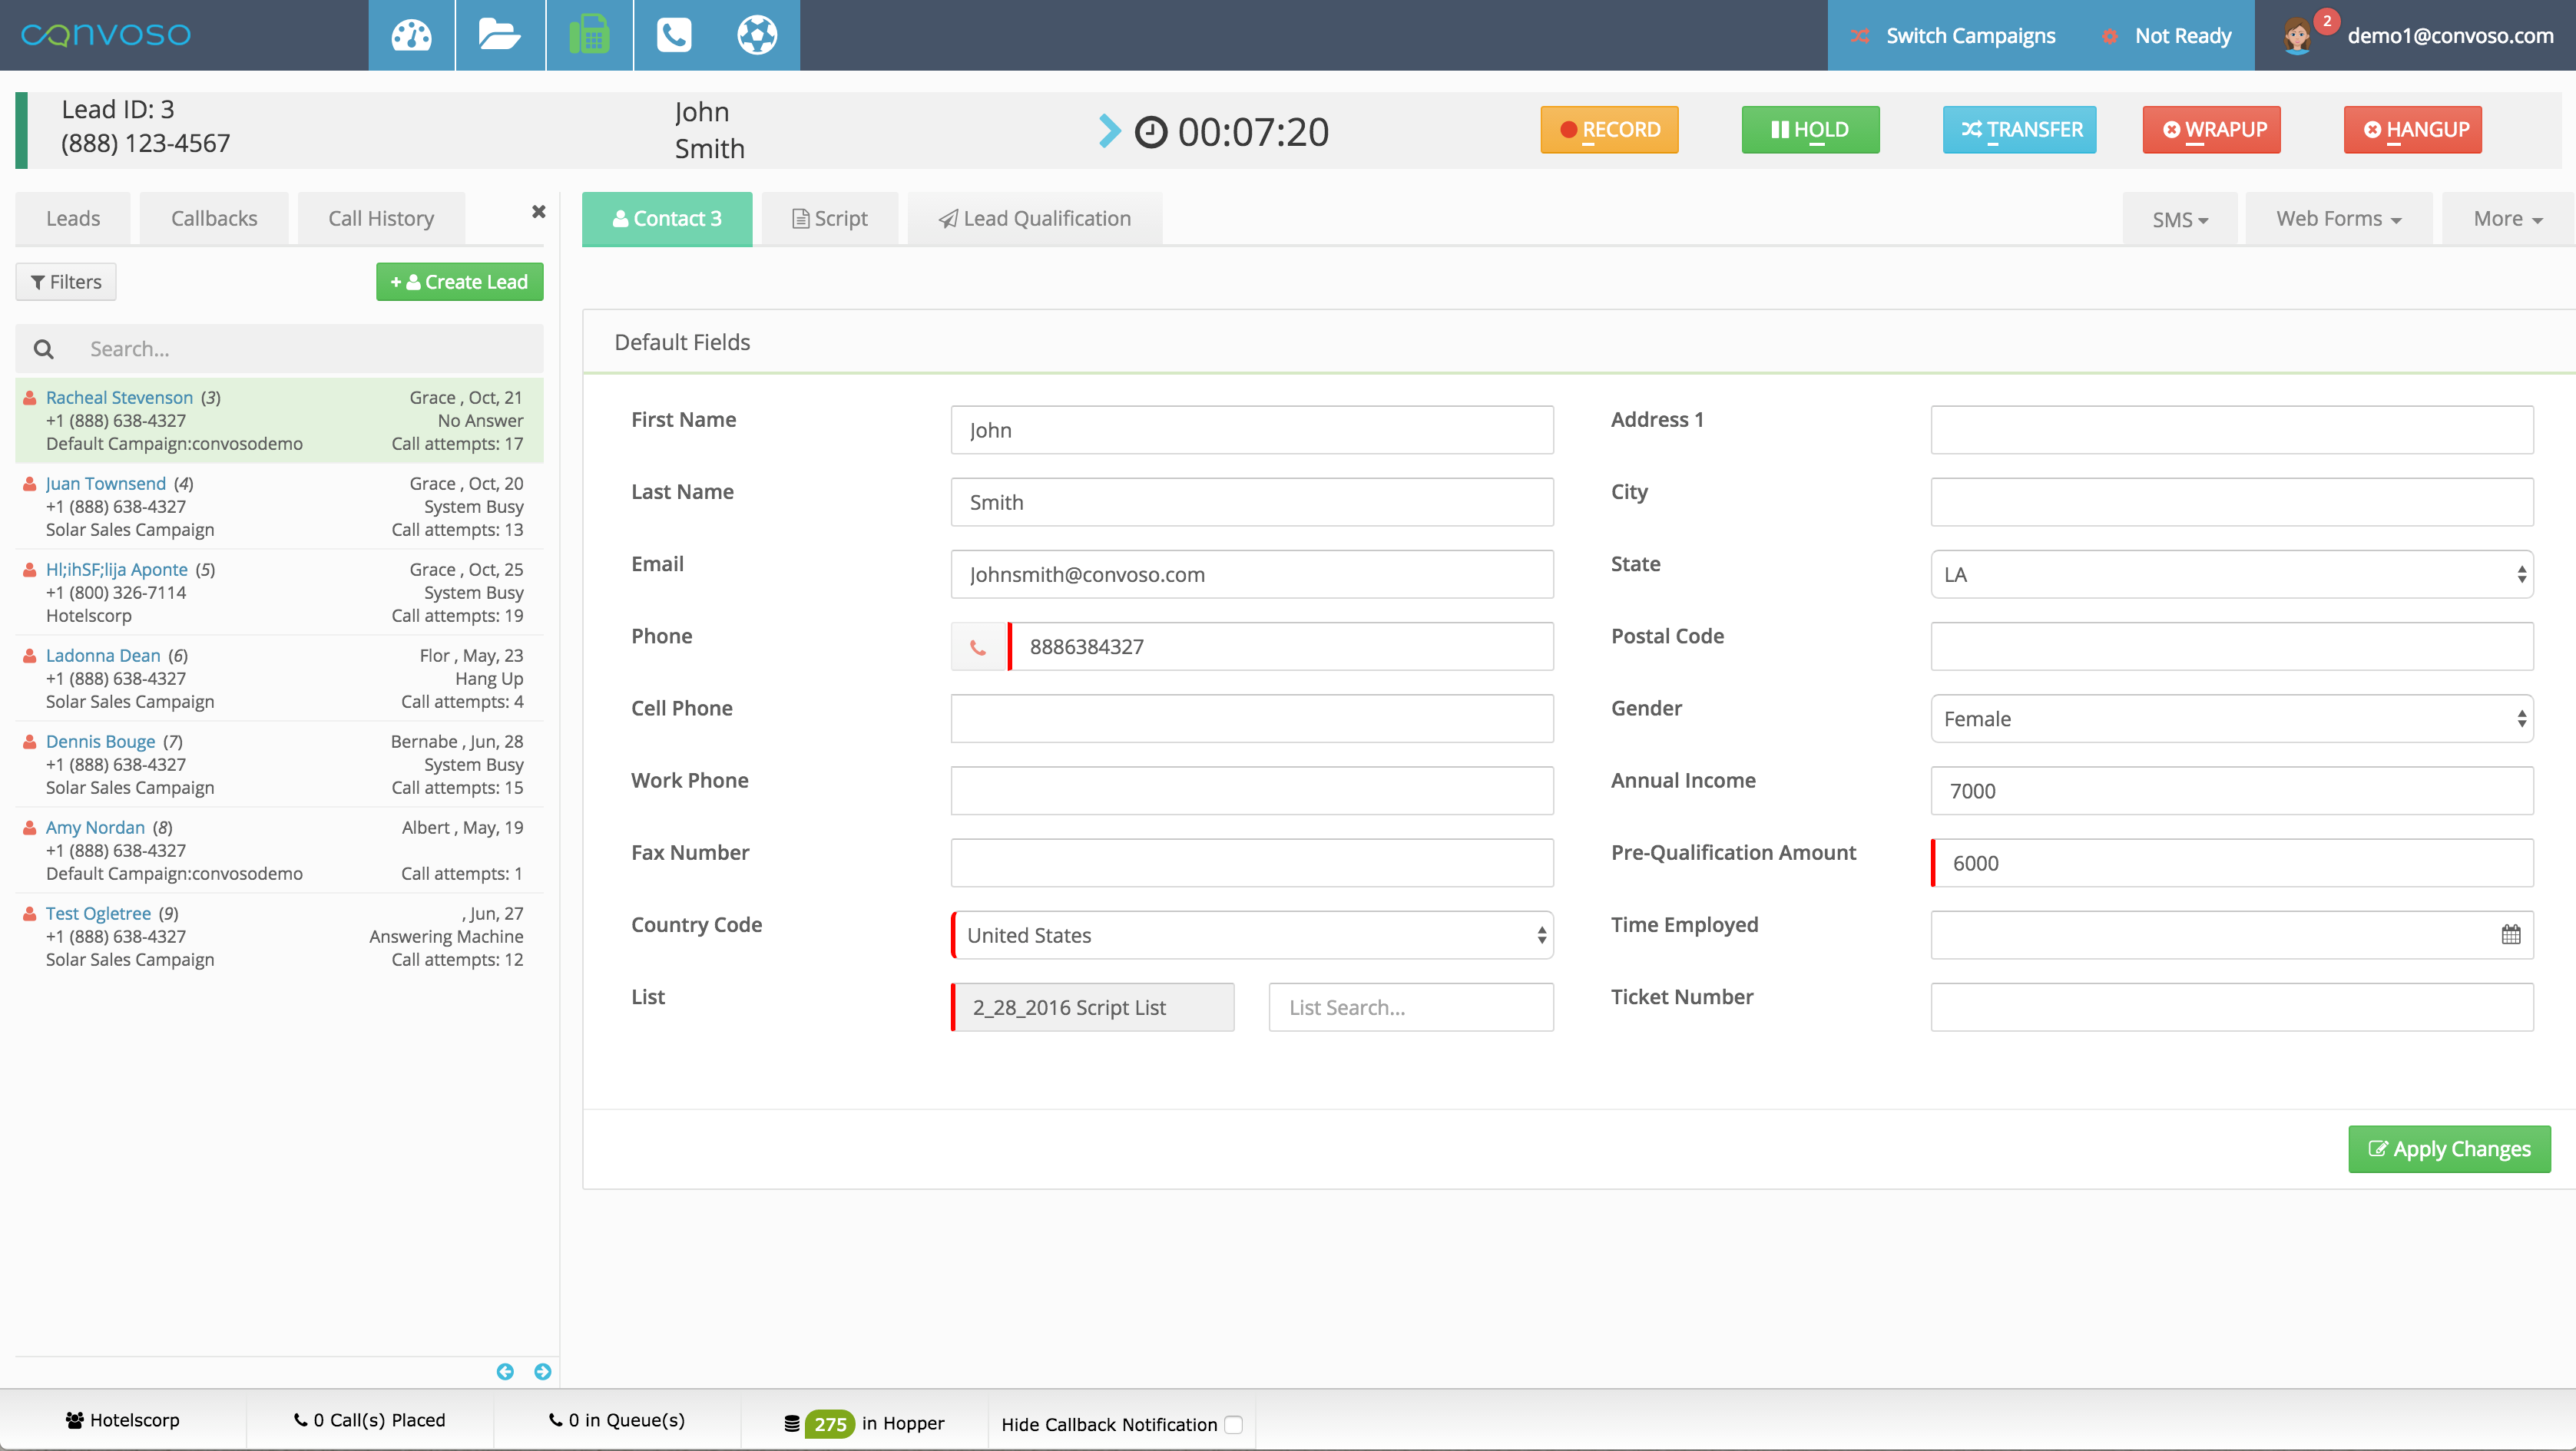Image resolution: width=2576 pixels, height=1451 pixels.
Task: Open the Gender dropdown showing Female
Action: 2231,718
